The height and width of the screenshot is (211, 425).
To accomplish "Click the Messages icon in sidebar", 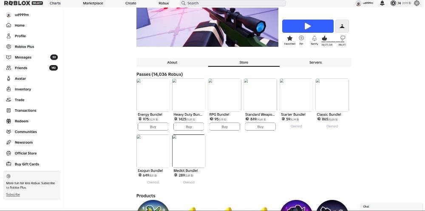I will pos(8,57).
